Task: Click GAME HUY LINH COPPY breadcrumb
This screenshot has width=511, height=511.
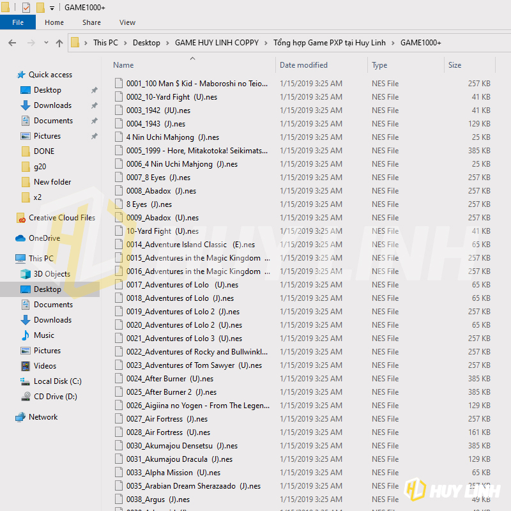Action: tap(217, 43)
